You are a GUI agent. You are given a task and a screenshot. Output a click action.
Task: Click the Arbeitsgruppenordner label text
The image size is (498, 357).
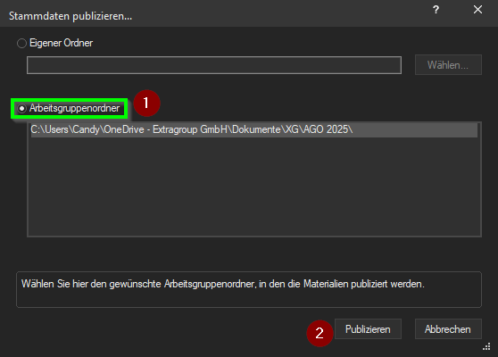[74, 108]
